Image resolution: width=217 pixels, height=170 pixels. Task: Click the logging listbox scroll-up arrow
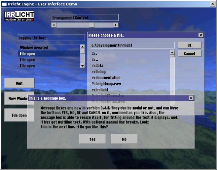(x=82, y=47)
